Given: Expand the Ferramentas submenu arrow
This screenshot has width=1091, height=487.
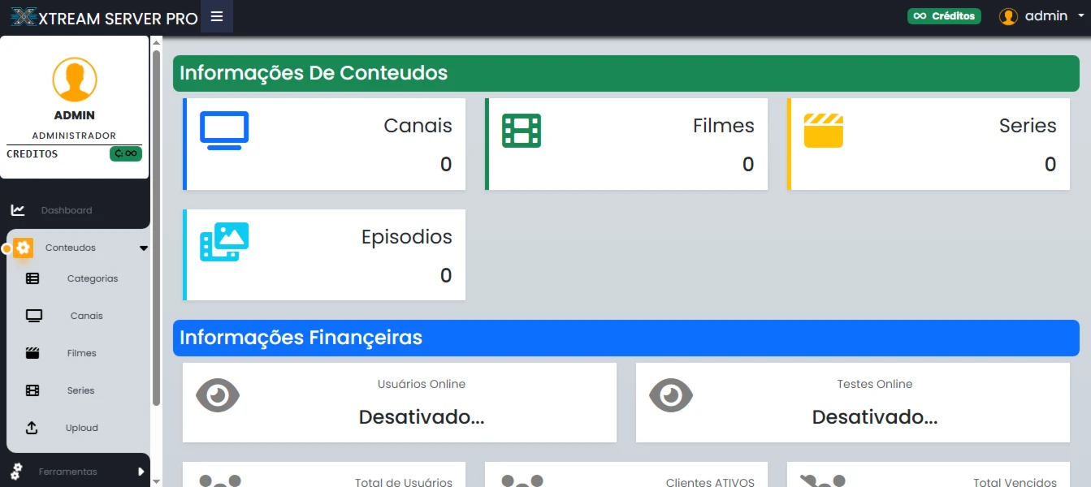Looking at the screenshot, I should [x=141, y=472].
